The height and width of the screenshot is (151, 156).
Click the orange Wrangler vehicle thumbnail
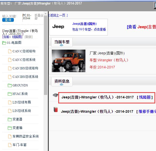[x=69, y=61]
